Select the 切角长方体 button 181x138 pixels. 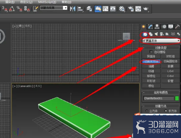click(x=151, y=61)
